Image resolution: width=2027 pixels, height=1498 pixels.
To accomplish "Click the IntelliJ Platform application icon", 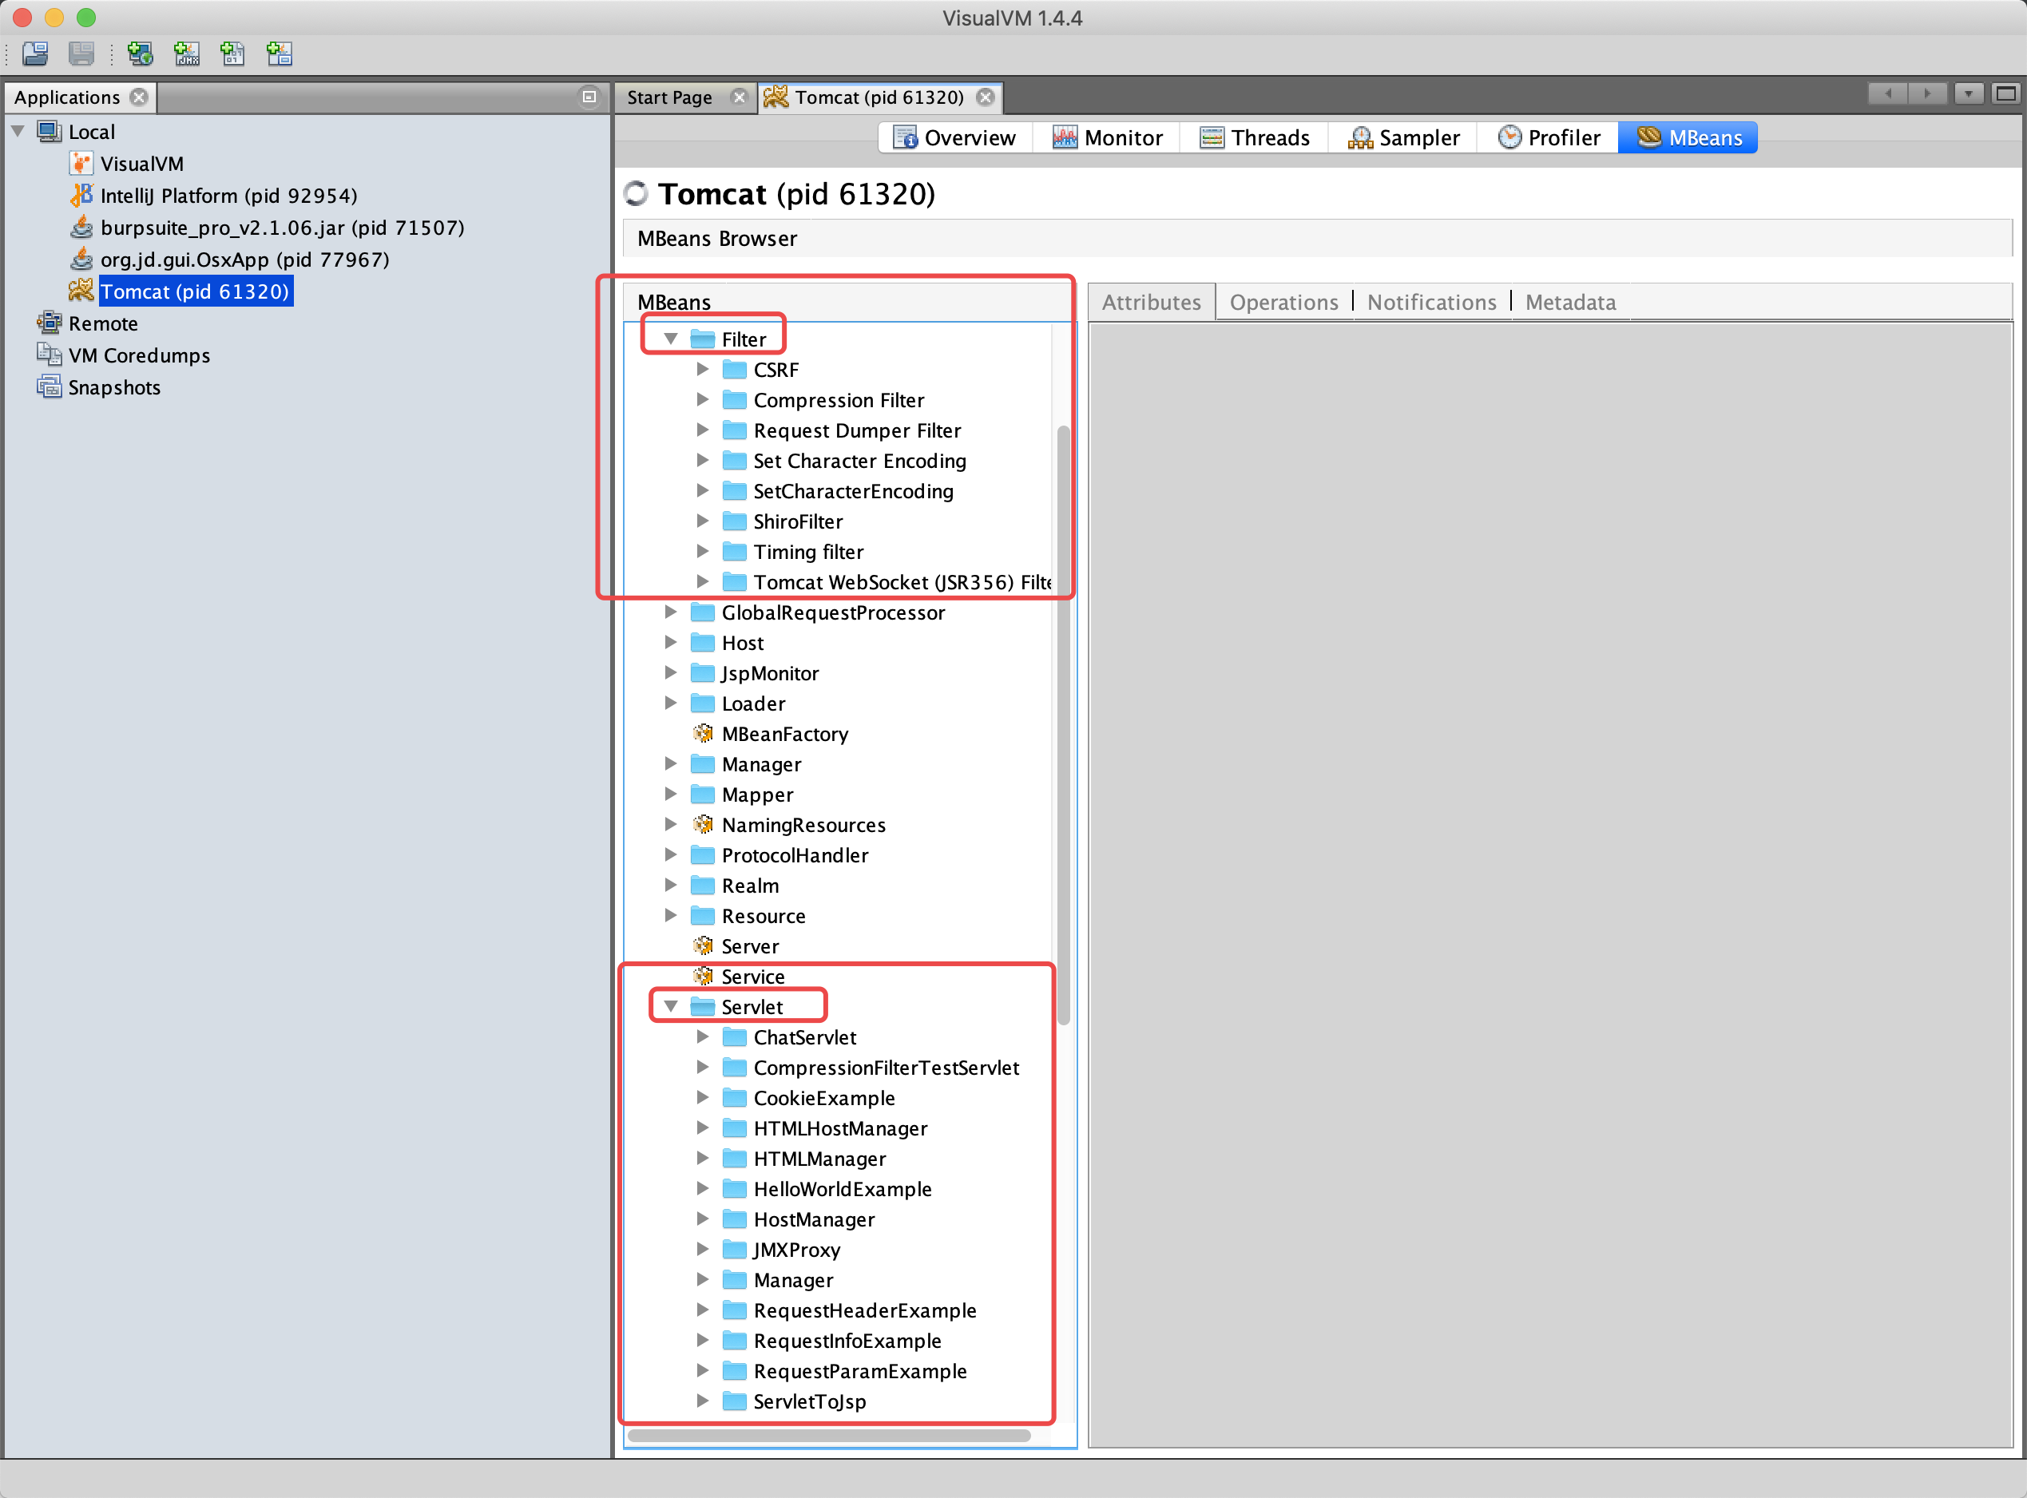I will 81,195.
